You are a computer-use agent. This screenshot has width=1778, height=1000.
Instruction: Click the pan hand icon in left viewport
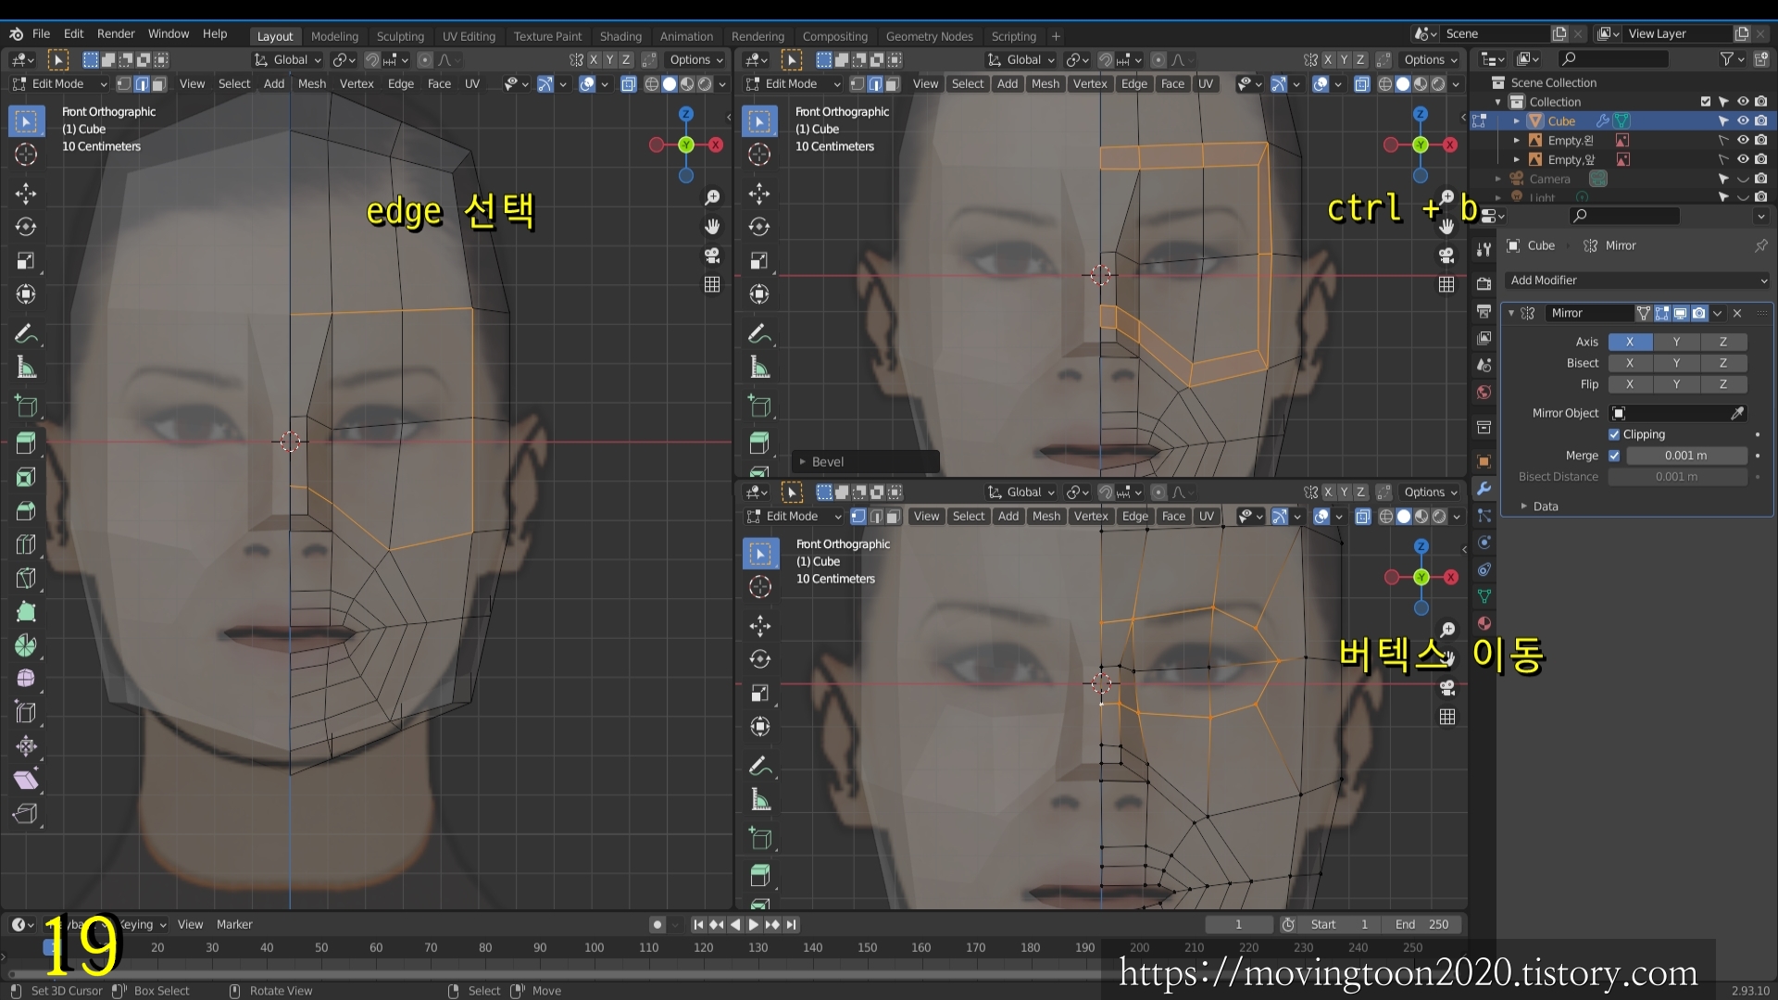click(712, 227)
